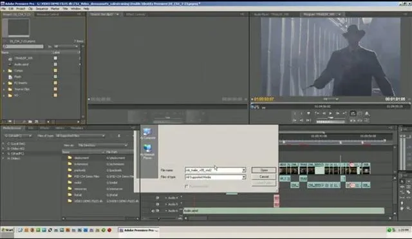Select the thumbnail preview in Project panel
Viewport: 412px width, 239px height.
click(18, 28)
